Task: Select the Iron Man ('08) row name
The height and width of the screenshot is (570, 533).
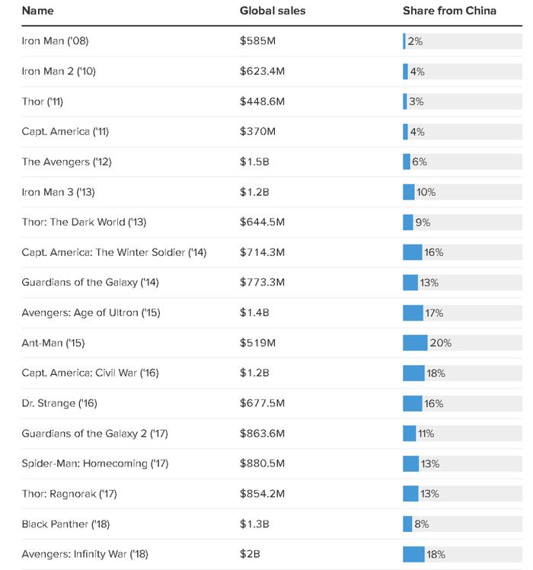Action: pos(56,40)
